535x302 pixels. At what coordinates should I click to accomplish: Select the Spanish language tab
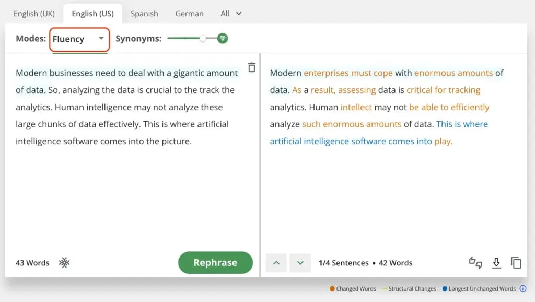click(x=144, y=14)
